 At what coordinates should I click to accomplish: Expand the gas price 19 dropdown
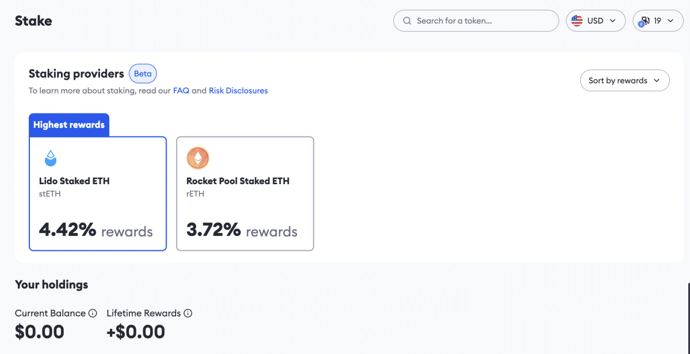pyautogui.click(x=658, y=20)
